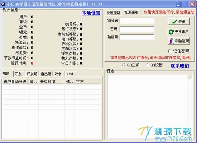Open the 自己船 tab
This screenshot has height=143, width=197.
pyautogui.click(x=46, y=74)
